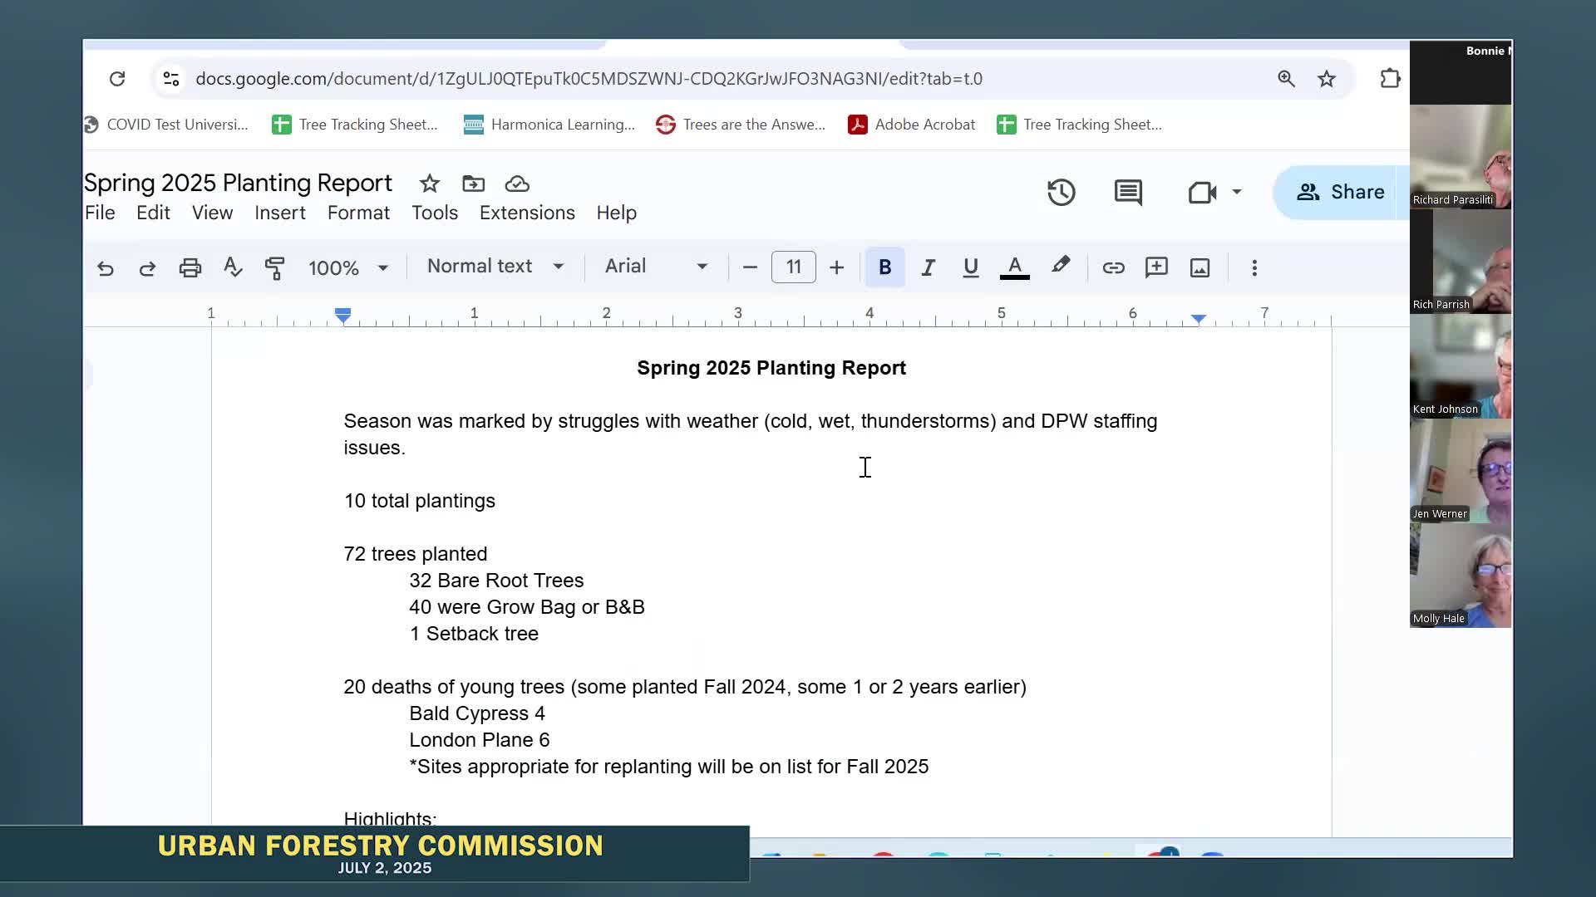The height and width of the screenshot is (897, 1596).
Task: Toggle bold formatting button
Action: [x=884, y=267]
